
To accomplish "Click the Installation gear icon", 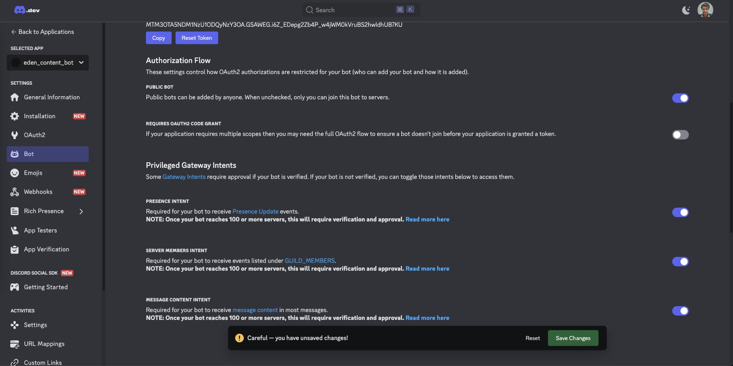I will pos(15,116).
